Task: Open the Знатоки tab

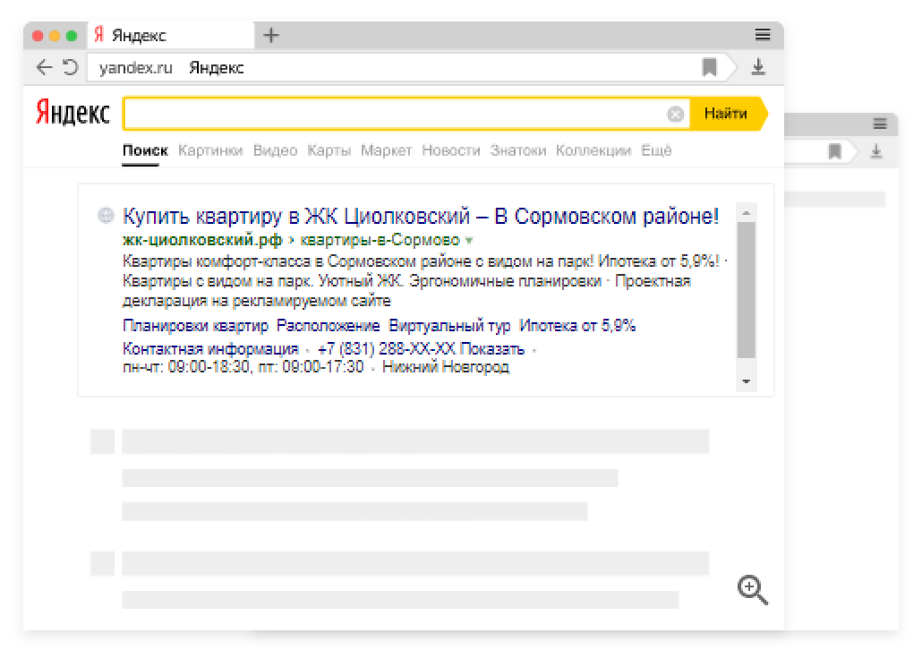Action: [x=518, y=150]
